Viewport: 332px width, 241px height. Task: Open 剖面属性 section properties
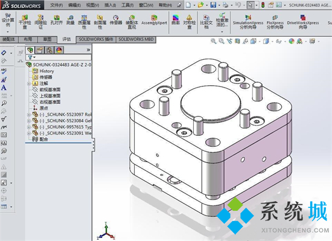point(100,22)
